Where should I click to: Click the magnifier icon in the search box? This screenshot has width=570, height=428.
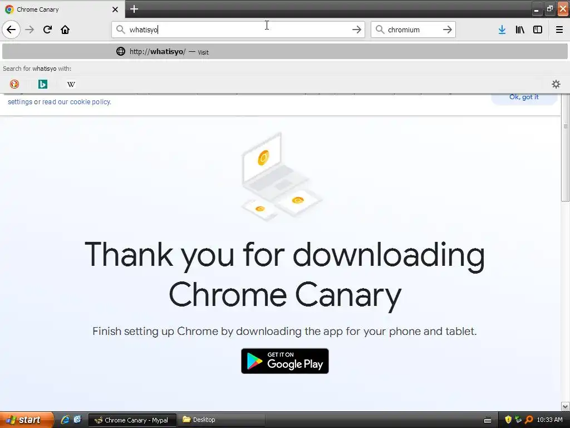point(380,30)
